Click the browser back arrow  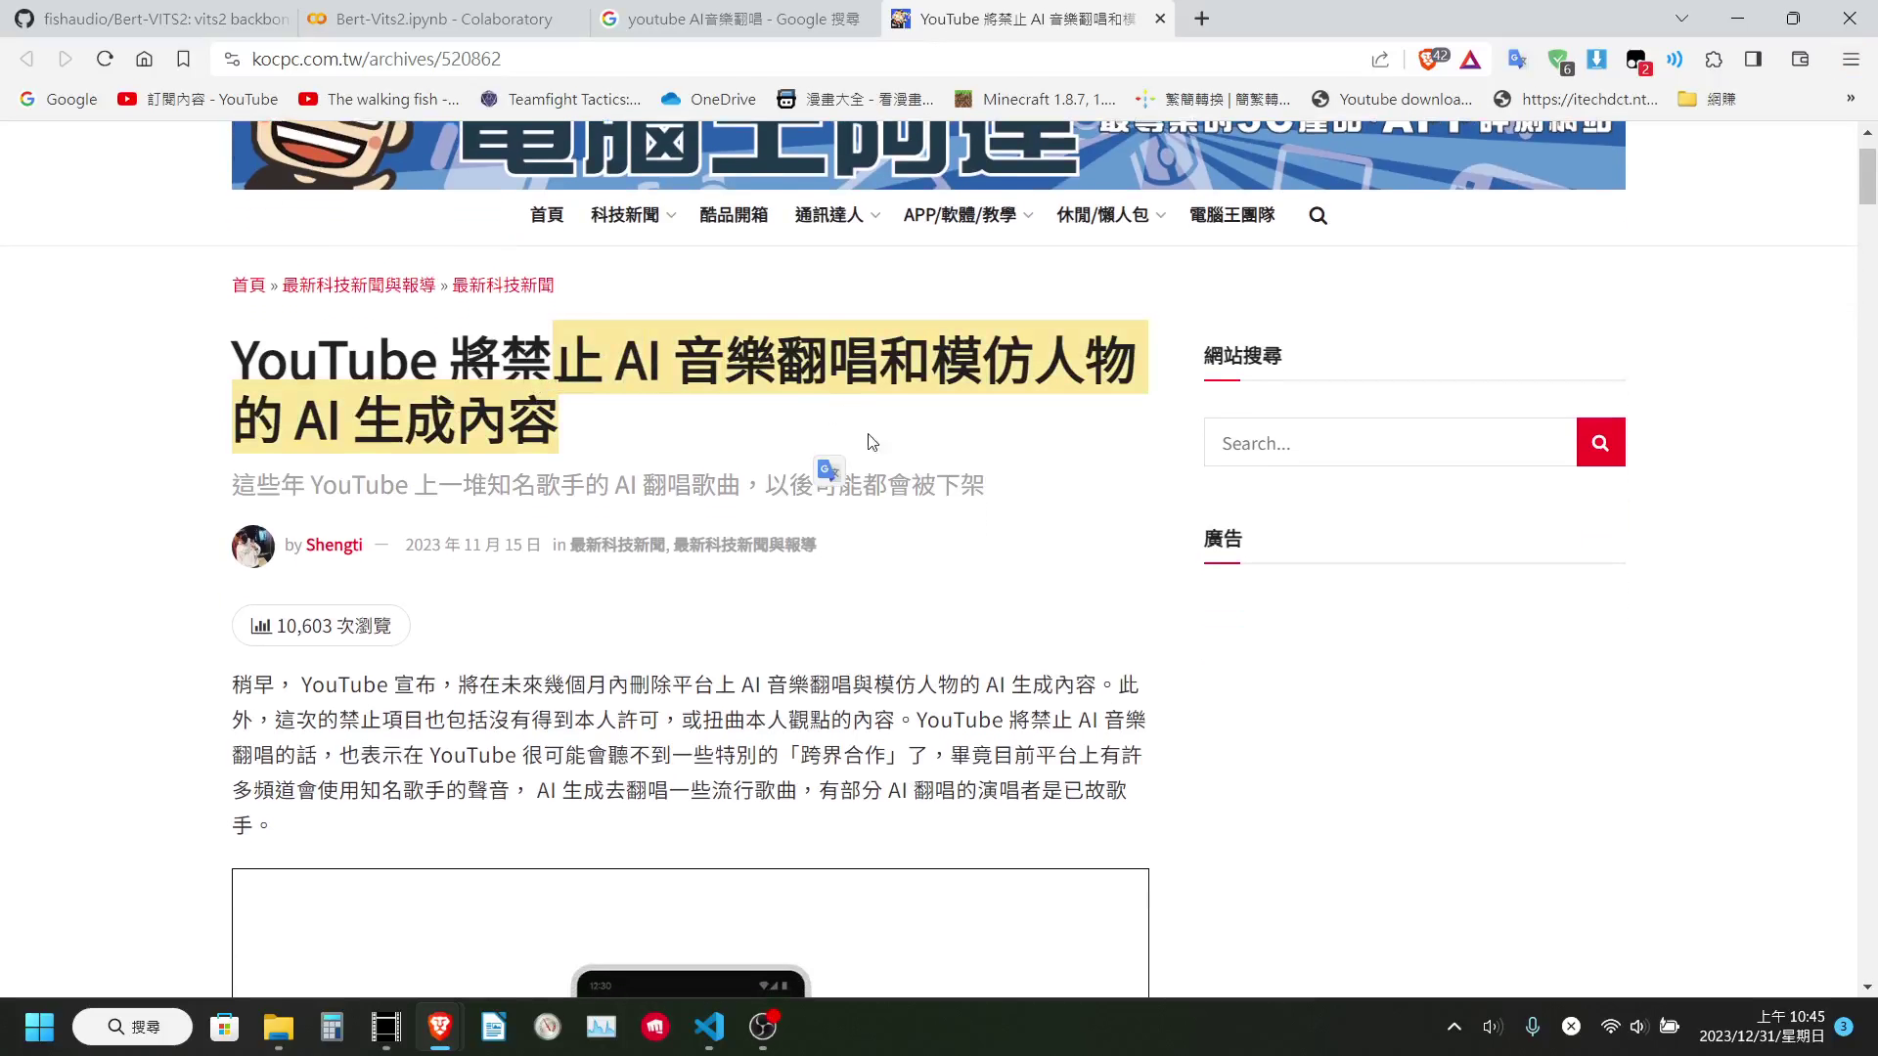pos(26,60)
